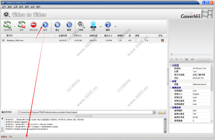Collapse the 主信息 section
Viewport: 215px width, 140px height.
[x=171, y=65]
